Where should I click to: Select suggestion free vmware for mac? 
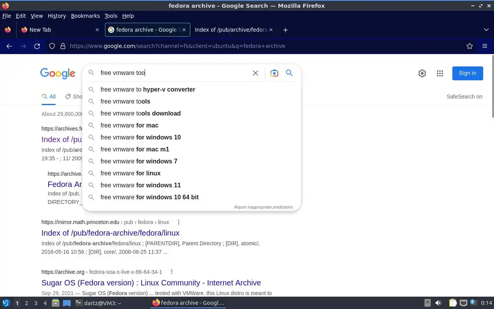coord(191,125)
